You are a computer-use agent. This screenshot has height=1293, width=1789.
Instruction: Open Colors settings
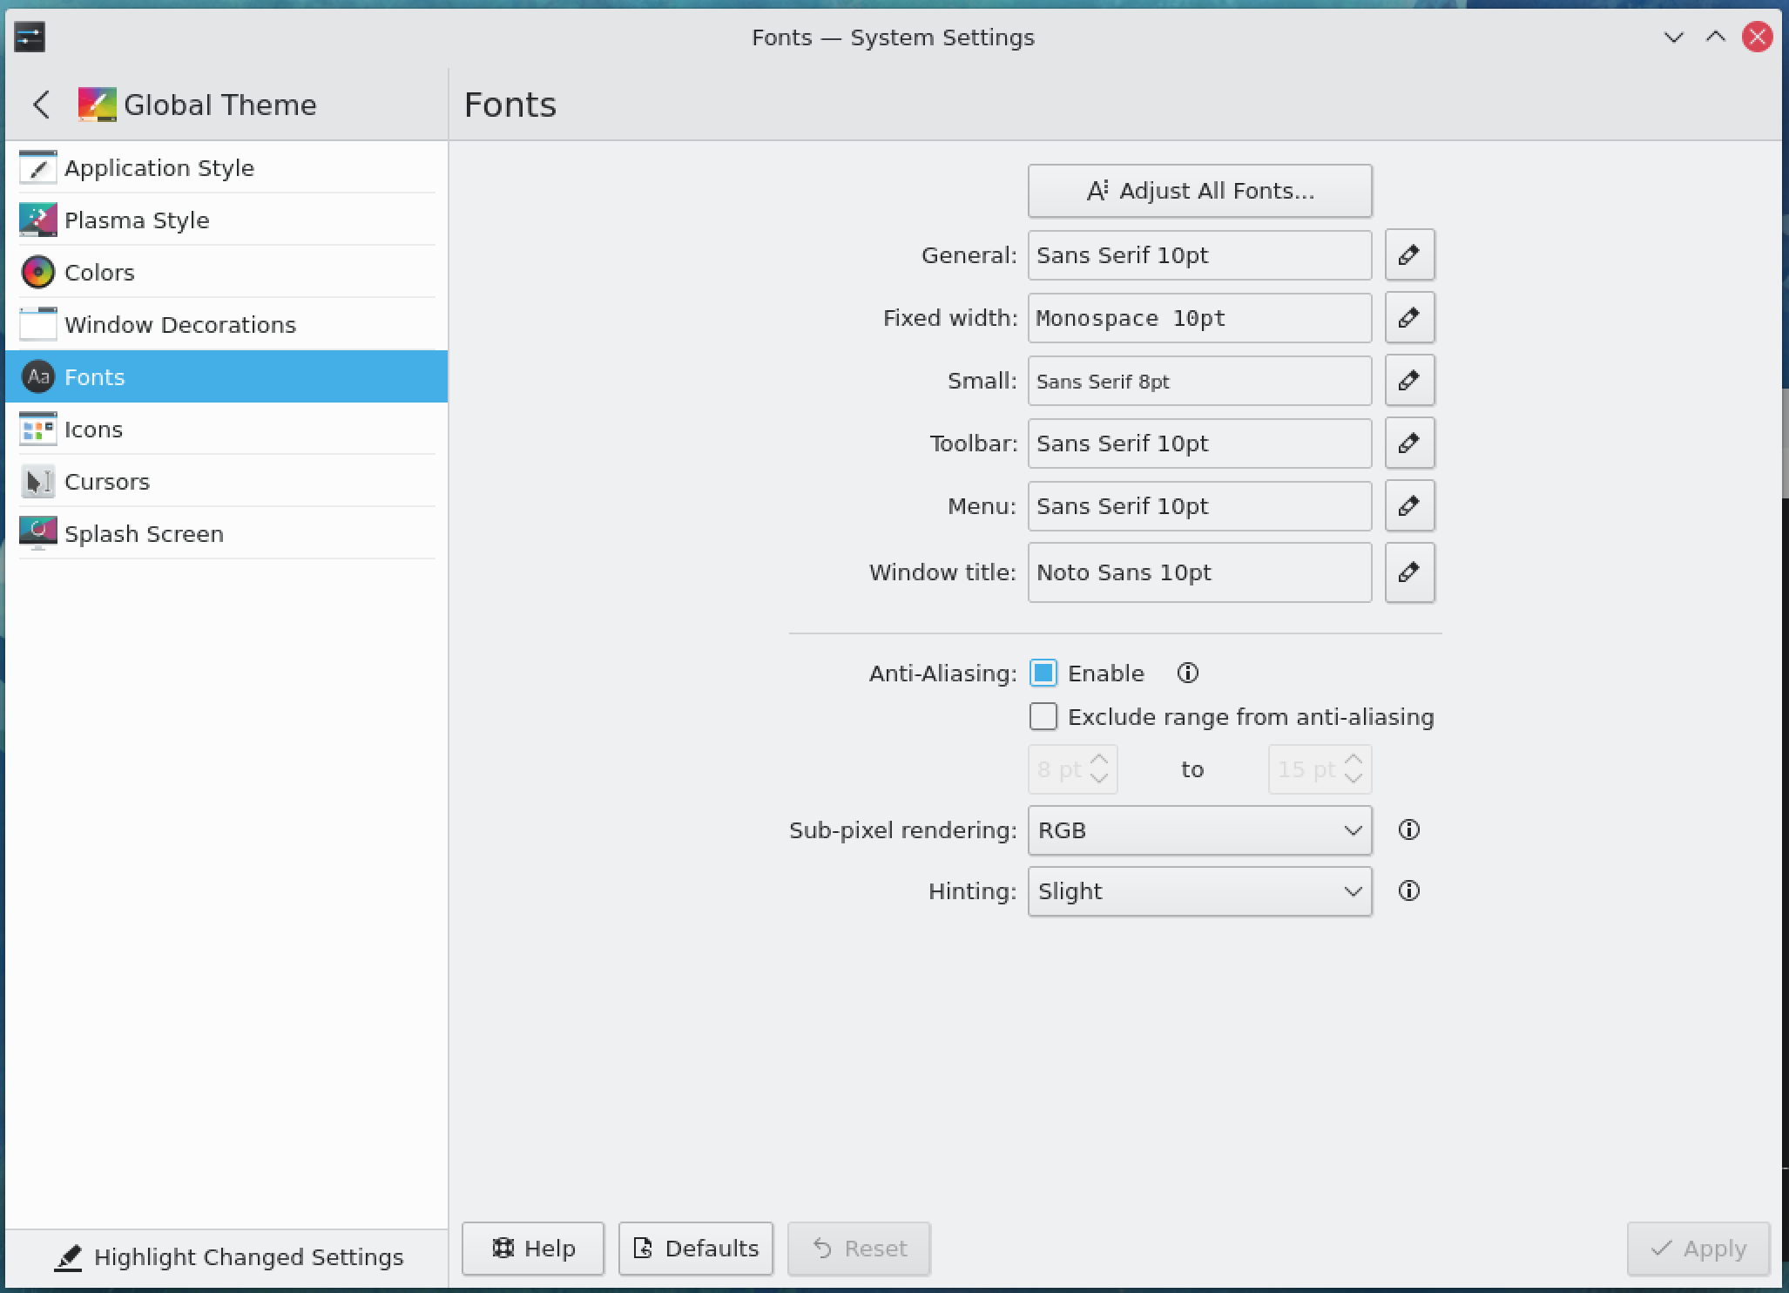click(x=226, y=273)
